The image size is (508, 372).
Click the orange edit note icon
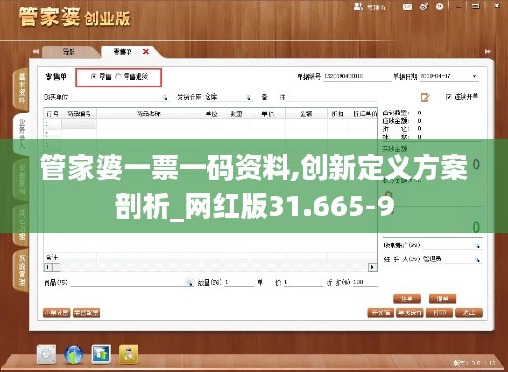pyautogui.click(x=425, y=97)
